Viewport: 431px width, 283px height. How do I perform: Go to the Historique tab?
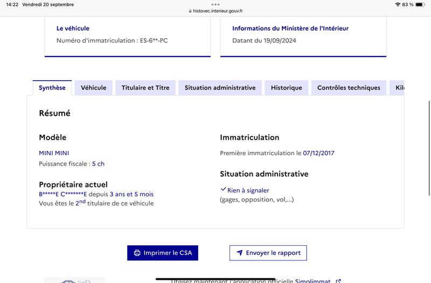coord(287,88)
